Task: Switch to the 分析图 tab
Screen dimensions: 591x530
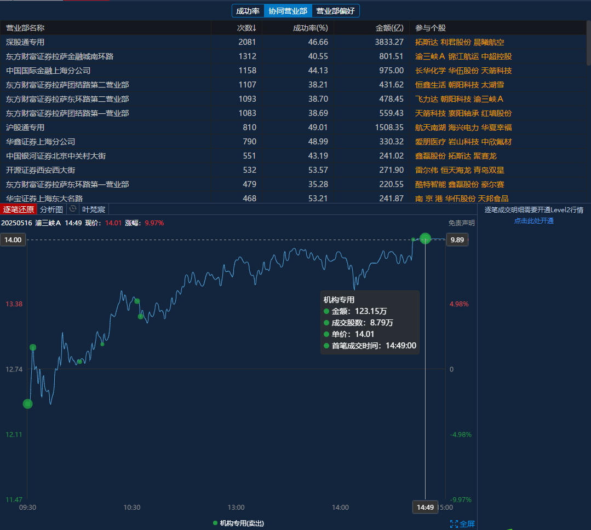Action: point(51,209)
